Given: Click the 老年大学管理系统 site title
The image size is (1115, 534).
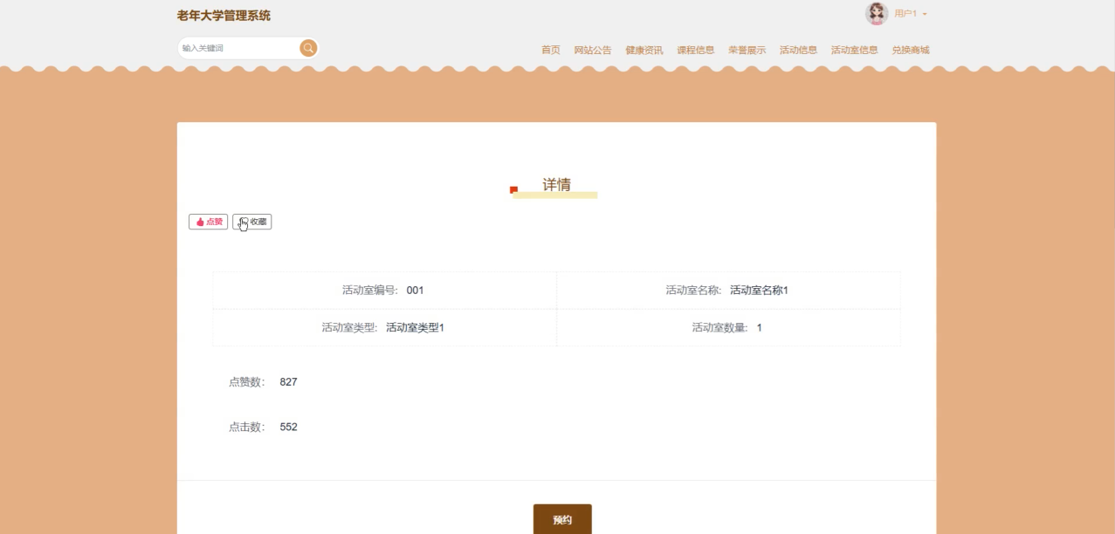Looking at the screenshot, I should click(224, 16).
